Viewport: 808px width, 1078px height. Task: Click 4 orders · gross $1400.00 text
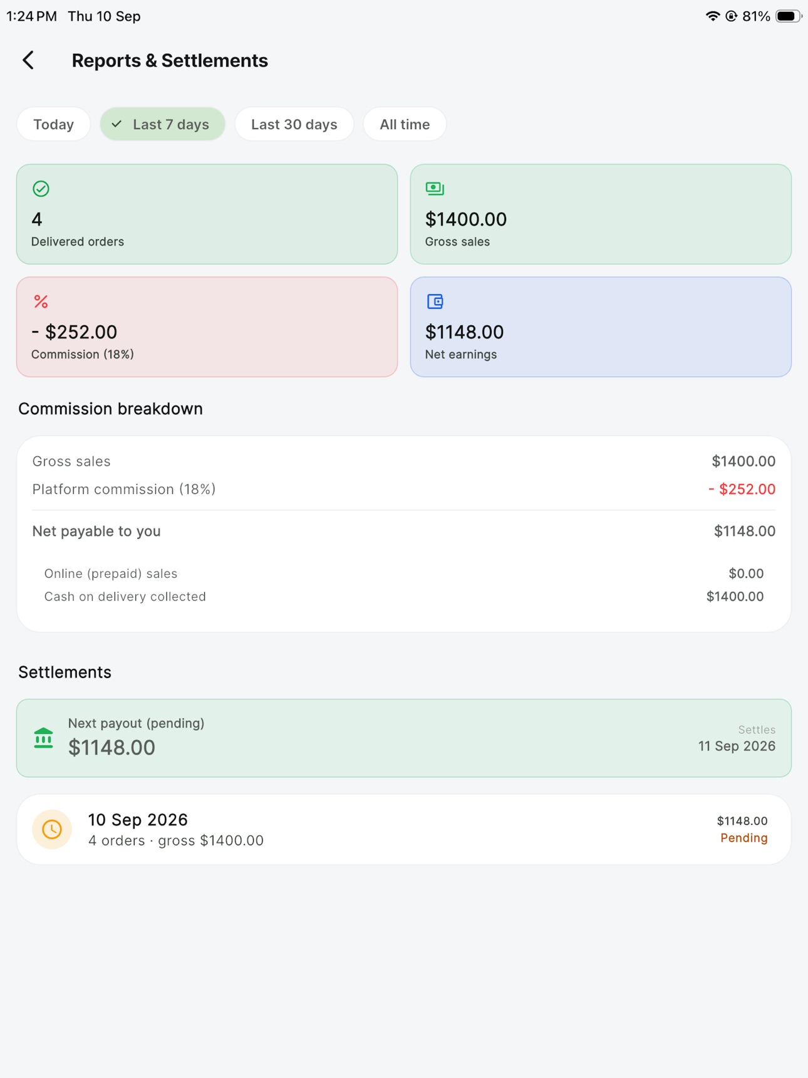176,840
